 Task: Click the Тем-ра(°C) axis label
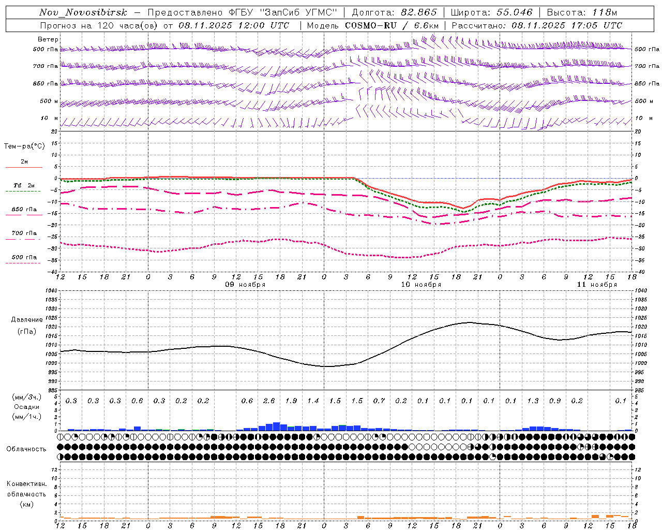pos(24,146)
